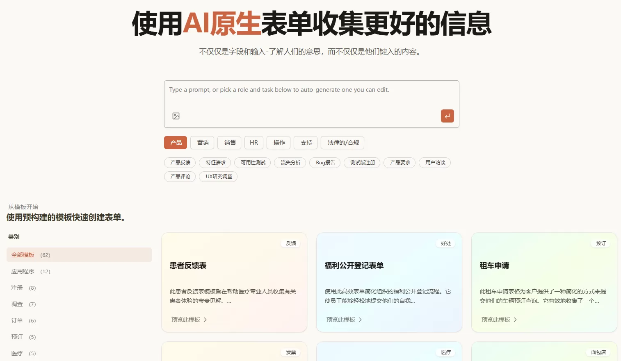Click the 好处 badge on 福利公开登记表单
621x361 pixels.
point(445,243)
